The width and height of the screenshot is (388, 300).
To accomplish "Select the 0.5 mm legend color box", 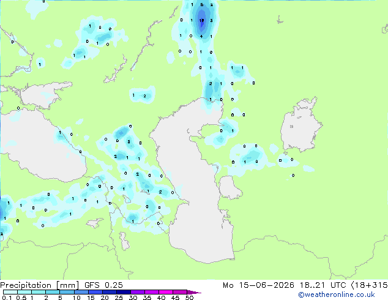I will 24,292.
